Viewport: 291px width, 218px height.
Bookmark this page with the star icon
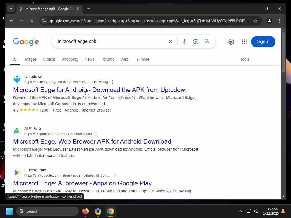tap(255, 21)
